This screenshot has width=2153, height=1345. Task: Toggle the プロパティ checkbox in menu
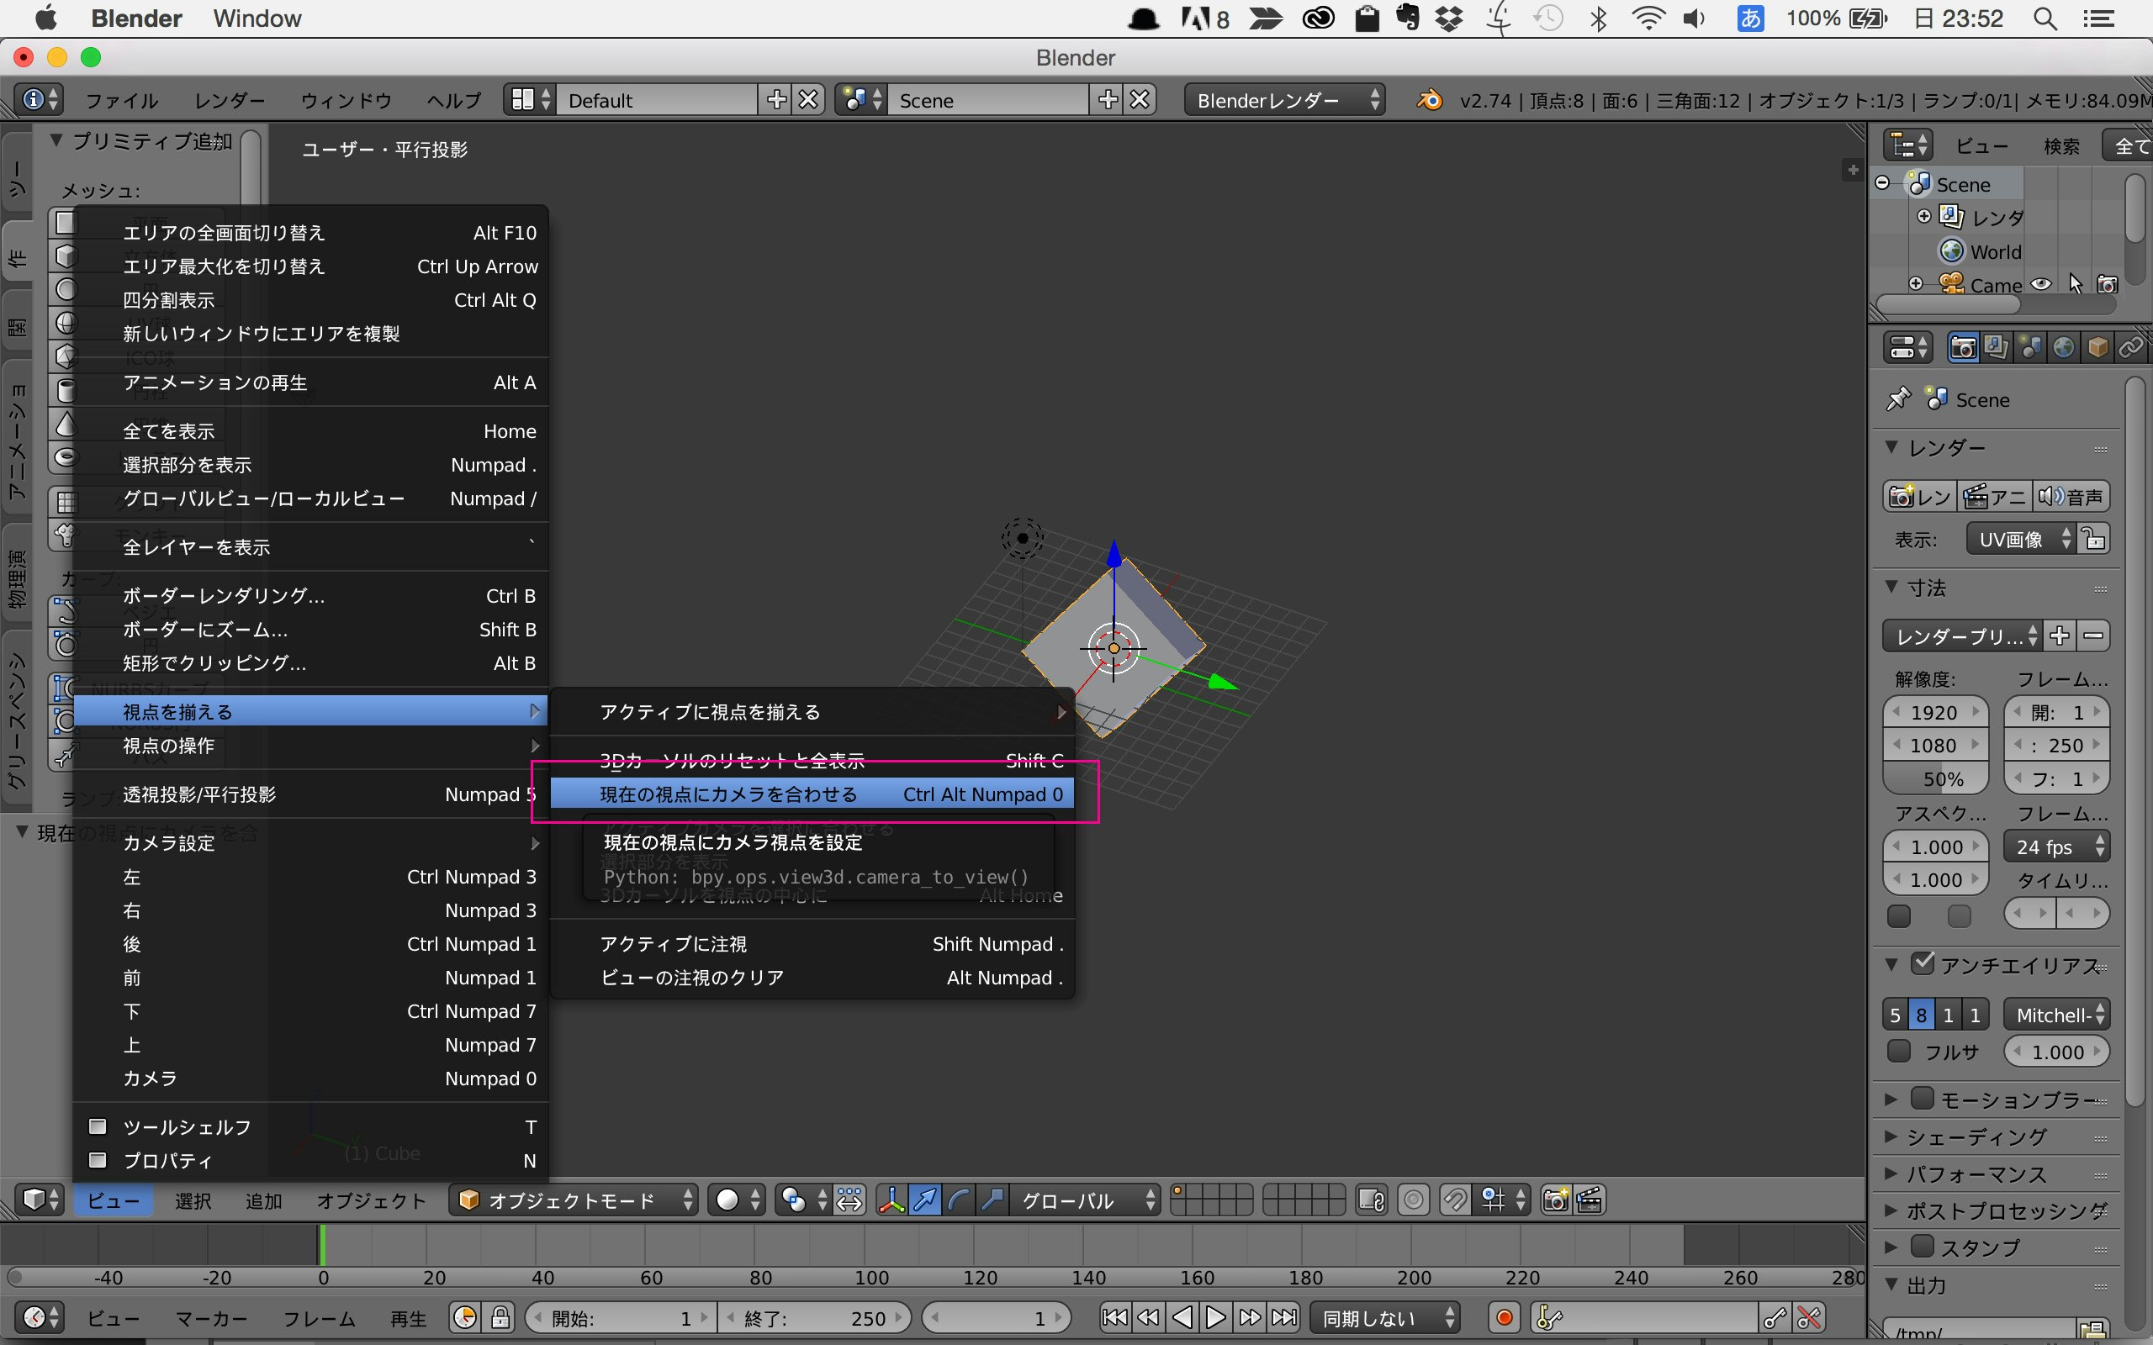point(98,1160)
